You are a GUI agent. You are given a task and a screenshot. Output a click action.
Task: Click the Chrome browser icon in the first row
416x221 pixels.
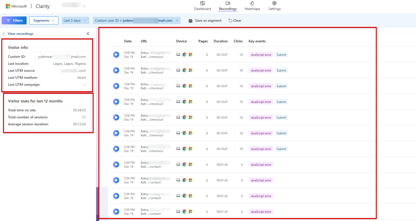[x=184, y=54]
